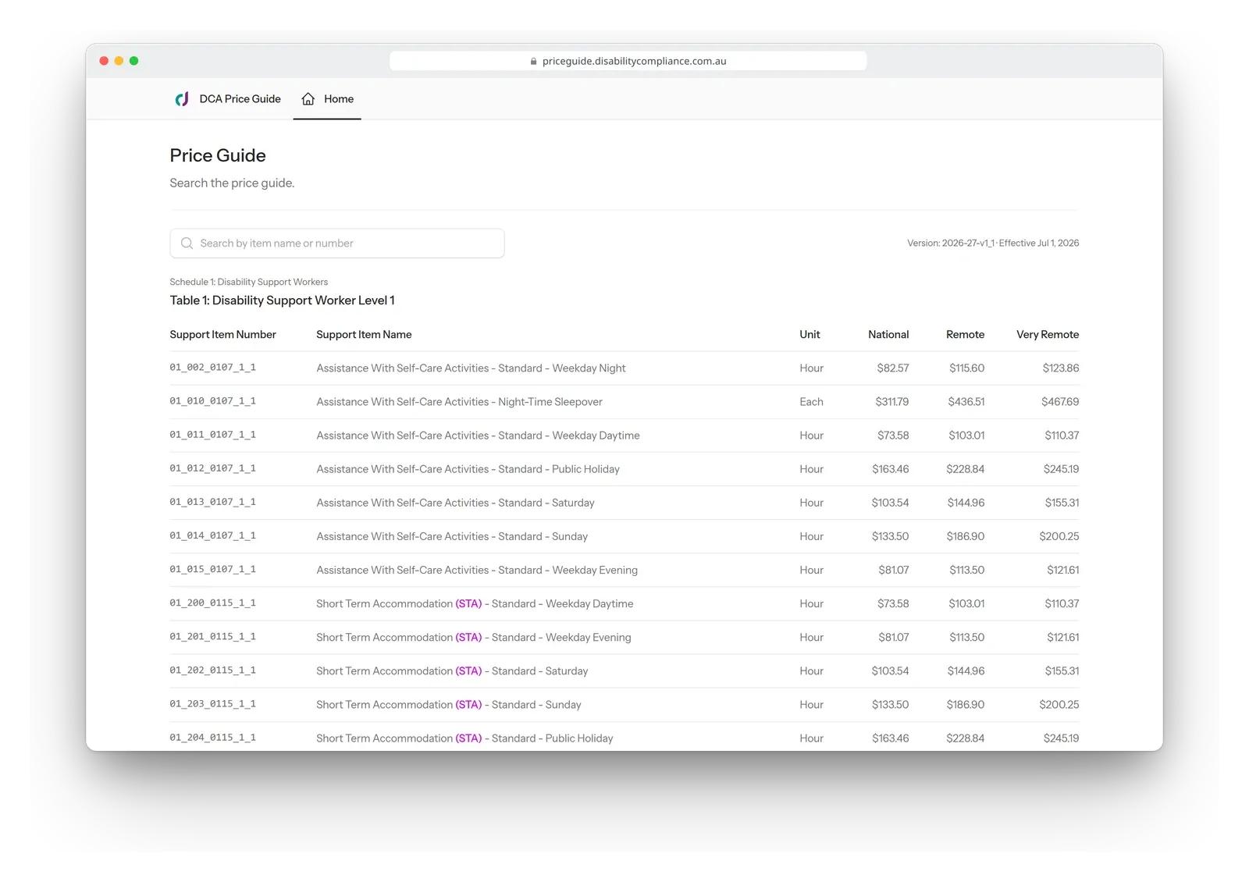
Task: Click the Price Guide page heading
Action: click(218, 155)
